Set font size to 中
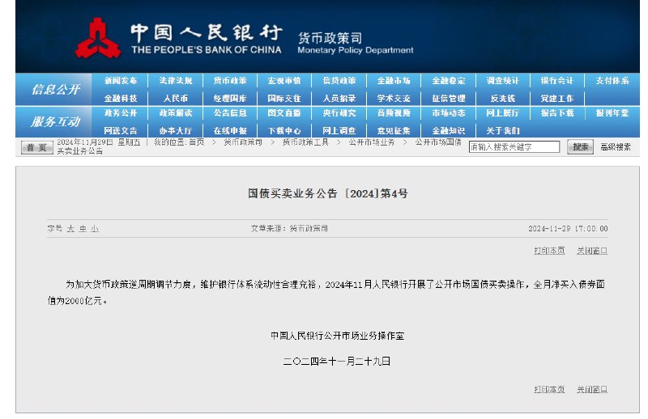Image resolution: width=648 pixels, height=419 pixels. [x=83, y=229]
